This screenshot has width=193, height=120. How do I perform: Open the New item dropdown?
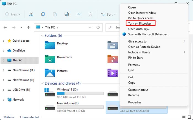coord(13,15)
